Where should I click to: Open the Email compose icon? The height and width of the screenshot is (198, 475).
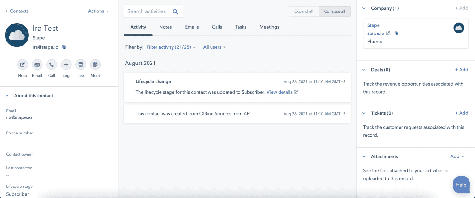click(x=37, y=64)
